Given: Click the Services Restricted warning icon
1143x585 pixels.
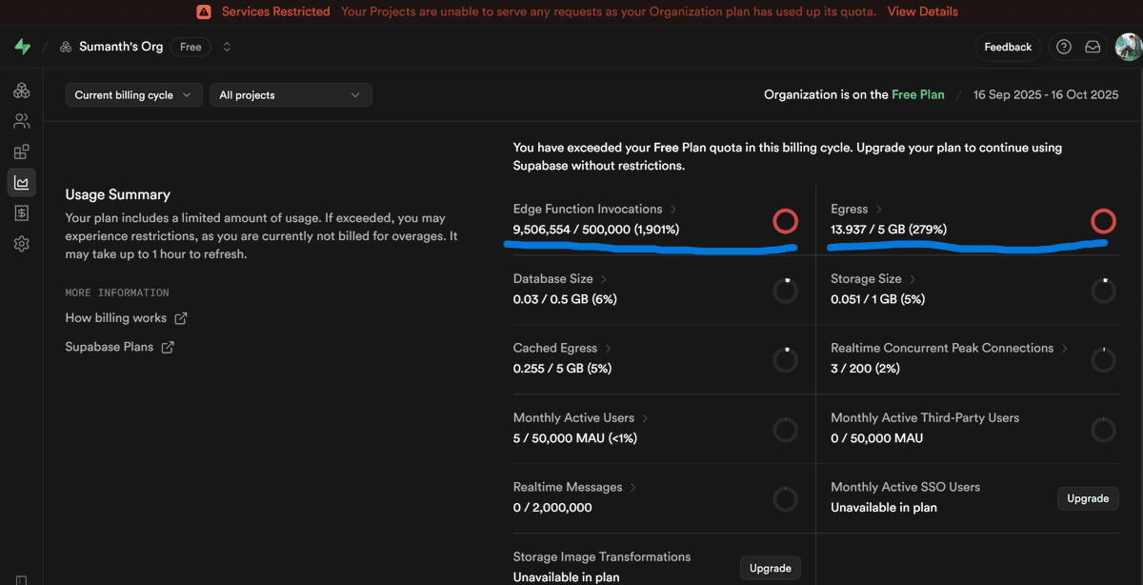Looking at the screenshot, I should click(204, 11).
